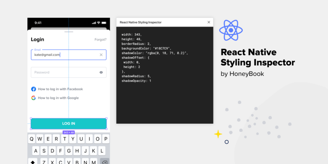Screen dimensions: 328x164
Task: Open the Forgot? link
Action: point(100,39)
